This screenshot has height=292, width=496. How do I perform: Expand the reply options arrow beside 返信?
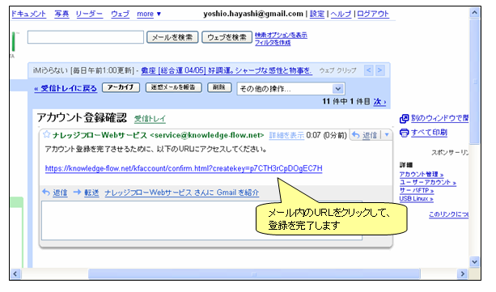pyautogui.click(x=387, y=135)
